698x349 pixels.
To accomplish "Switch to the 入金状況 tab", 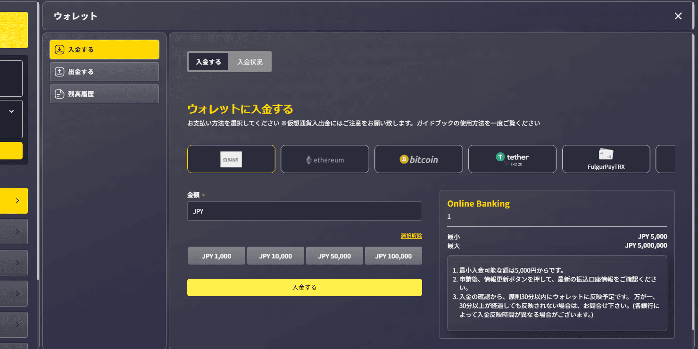I will point(250,62).
